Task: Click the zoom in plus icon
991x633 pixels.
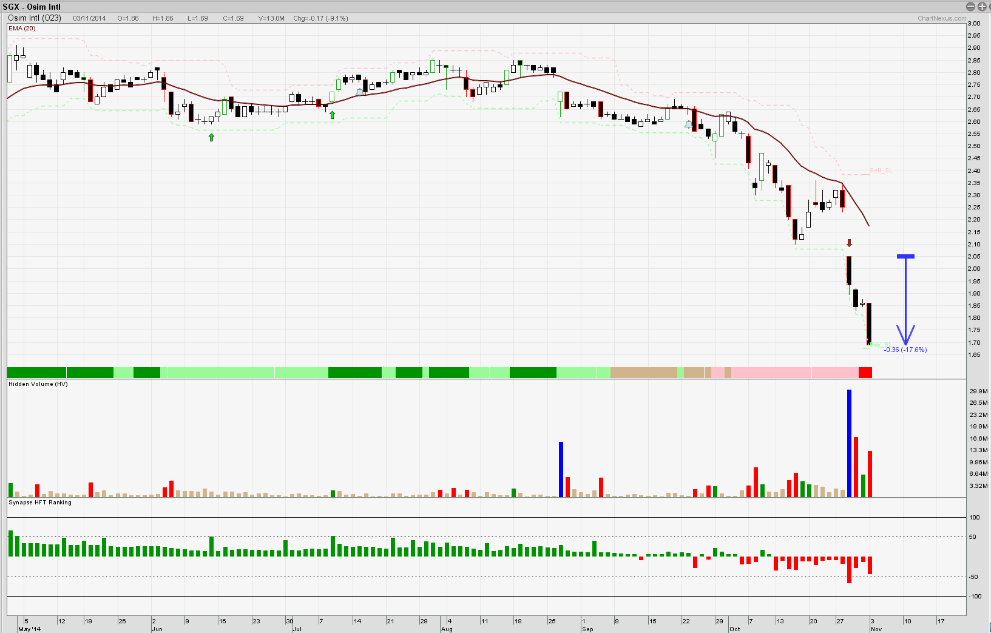Action: (x=981, y=7)
